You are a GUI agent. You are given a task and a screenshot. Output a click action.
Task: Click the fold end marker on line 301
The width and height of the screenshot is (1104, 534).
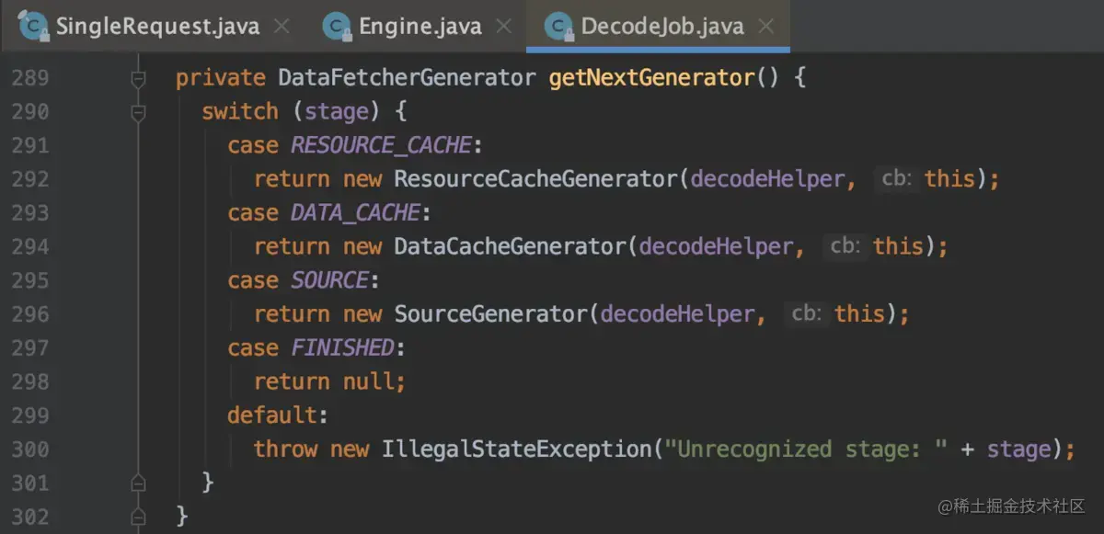139,482
